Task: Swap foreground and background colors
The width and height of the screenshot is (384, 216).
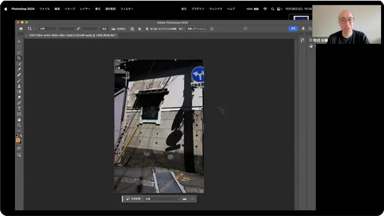Action: click(21, 136)
